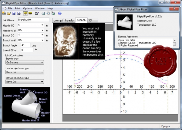Click the Branch Angle input field

point(26,45)
